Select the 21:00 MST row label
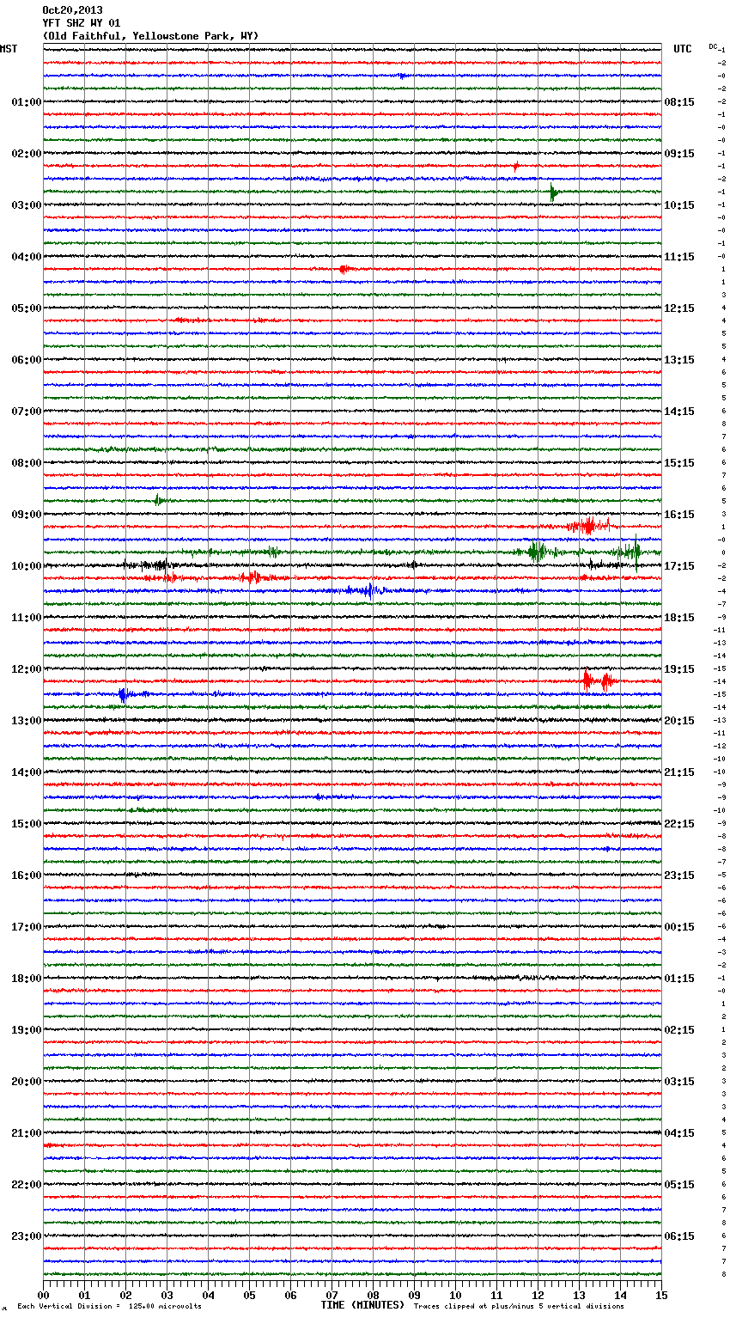Image resolution: width=730 pixels, height=1318 pixels. coord(26,1133)
